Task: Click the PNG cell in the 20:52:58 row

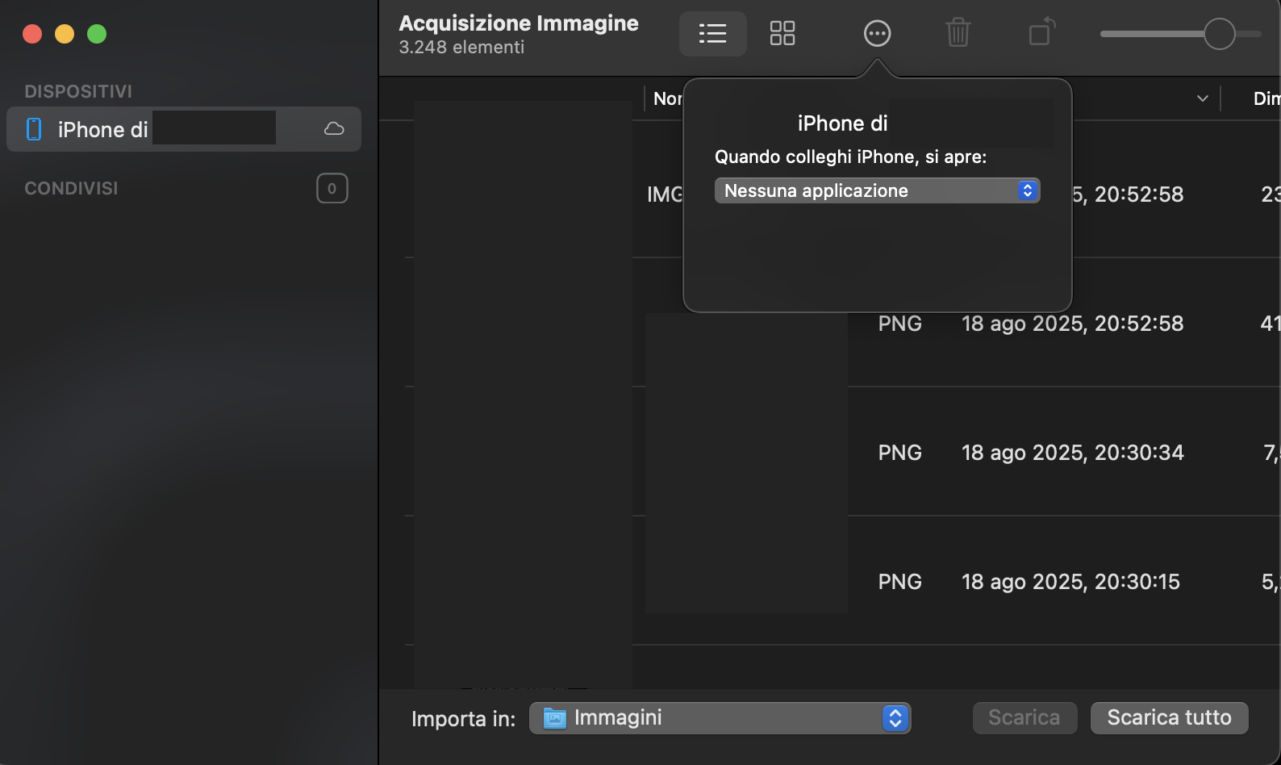Action: pos(899,324)
